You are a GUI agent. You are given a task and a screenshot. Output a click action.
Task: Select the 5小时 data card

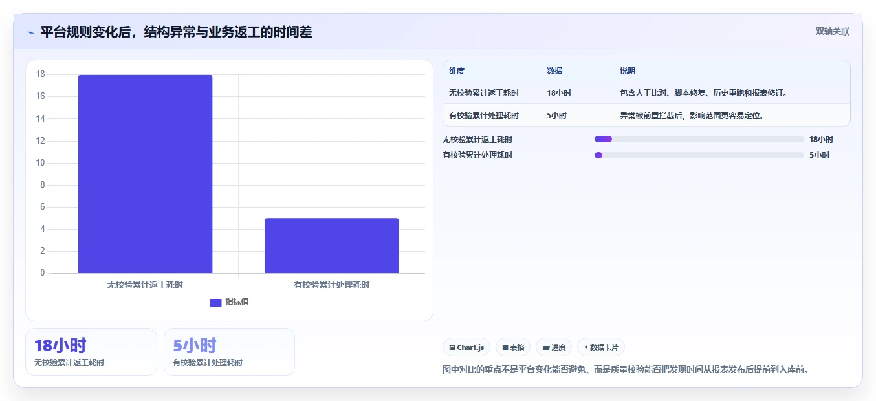pyautogui.click(x=229, y=352)
